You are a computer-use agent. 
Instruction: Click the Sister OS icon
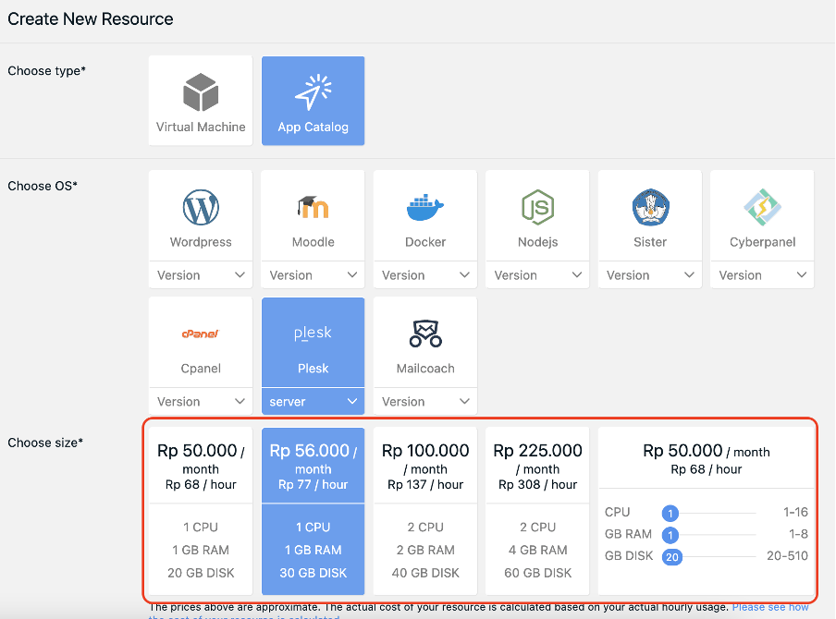pos(649,215)
